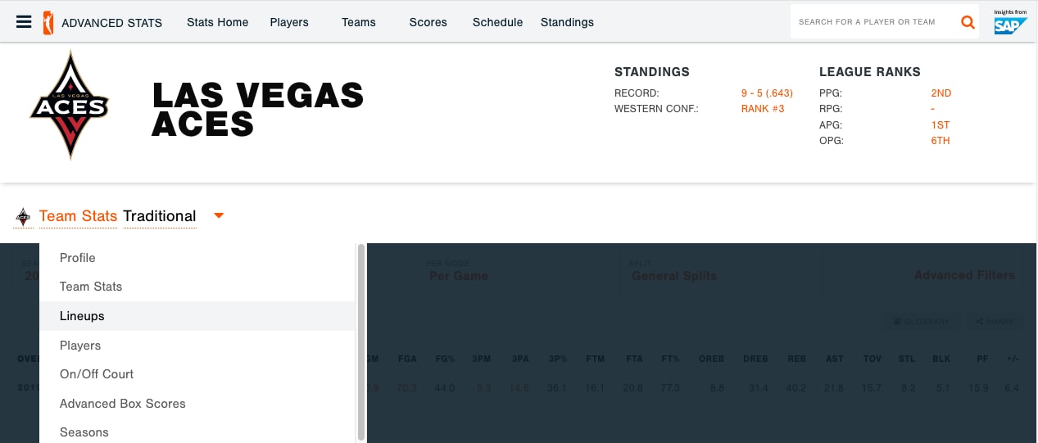The height and width of the screenshot is (443, 1038).
Task: Sort by REB column header
Action: click(x=797, y=359)
